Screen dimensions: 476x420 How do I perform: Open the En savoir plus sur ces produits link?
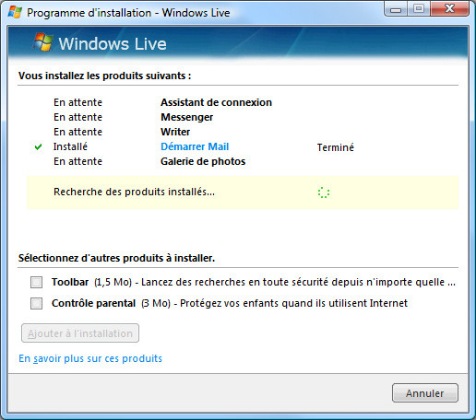[x=90, y=358]
